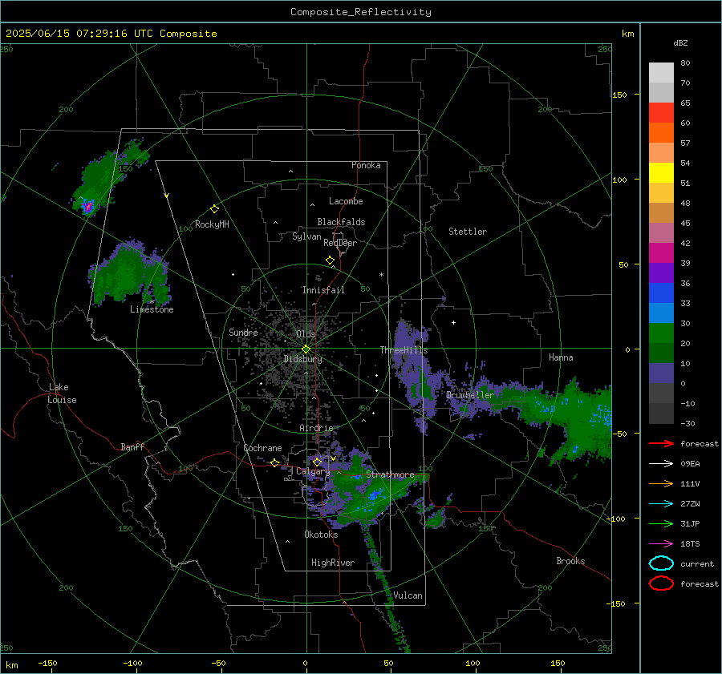Click the red 'forecast' ellipse icon
Image resolution: width=722 pixels, height=674 pixels.
click(661, 583)
